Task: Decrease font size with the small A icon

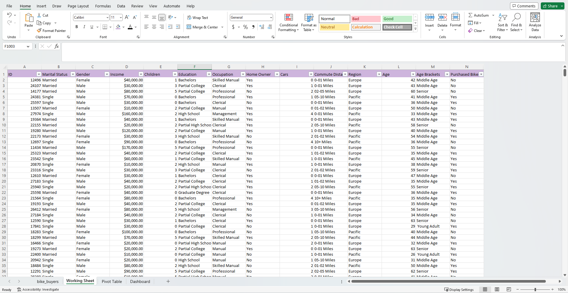Action: tap(135, 17)
